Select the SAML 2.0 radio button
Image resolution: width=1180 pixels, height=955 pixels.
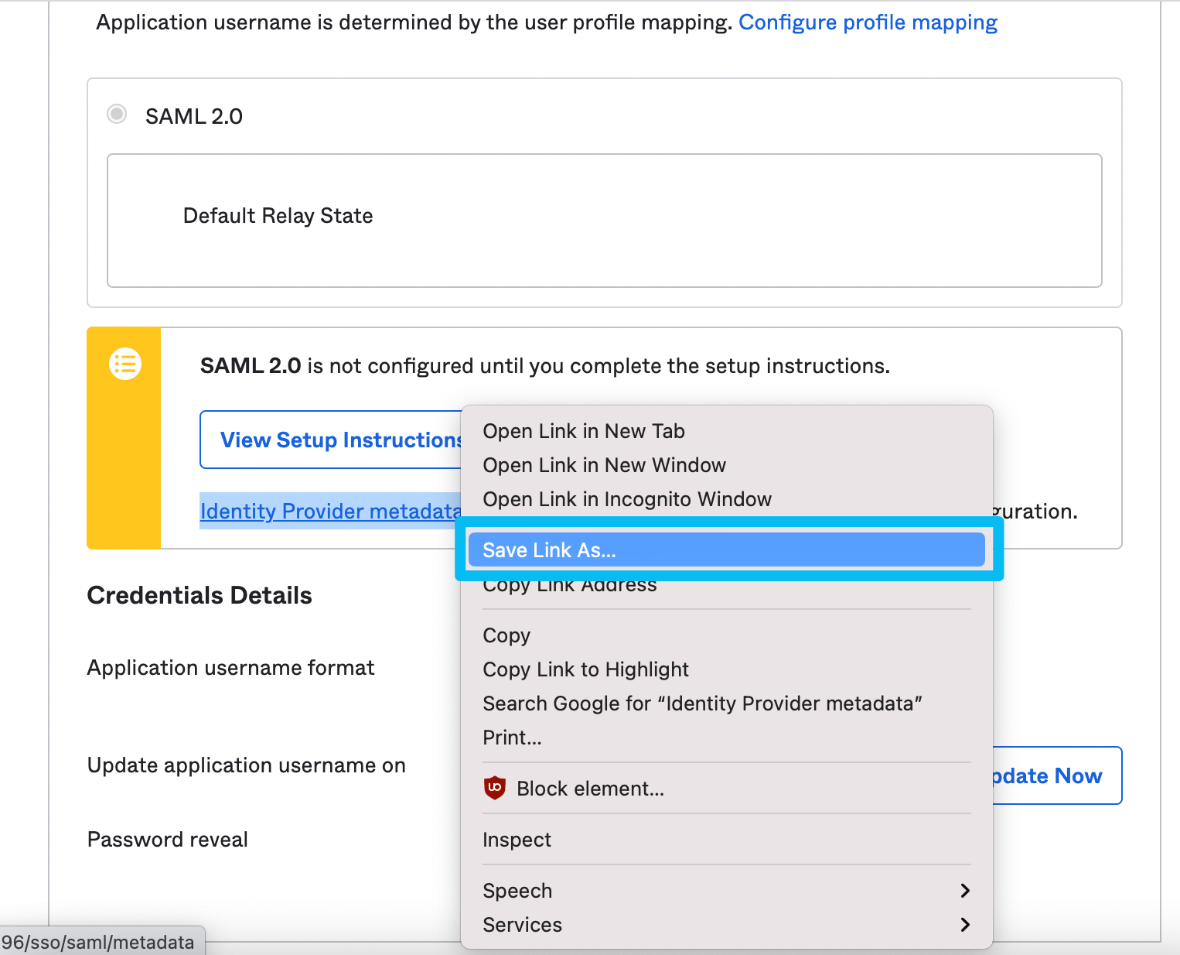click(117, 115)
